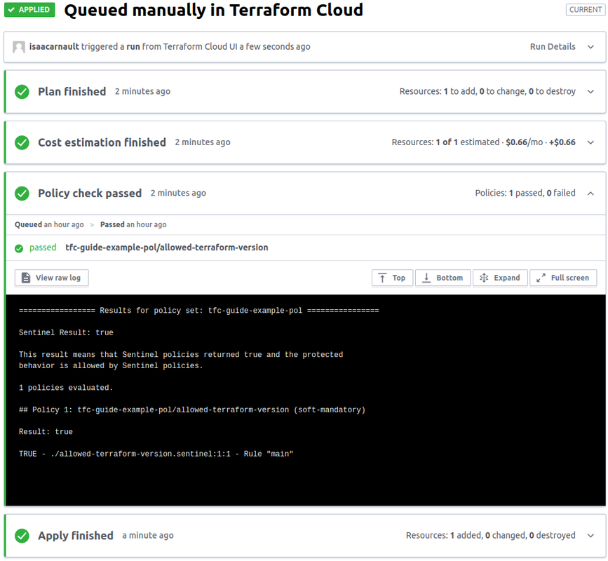
Task: Click the small green passed check icon
Action: [x=19, y=248]
